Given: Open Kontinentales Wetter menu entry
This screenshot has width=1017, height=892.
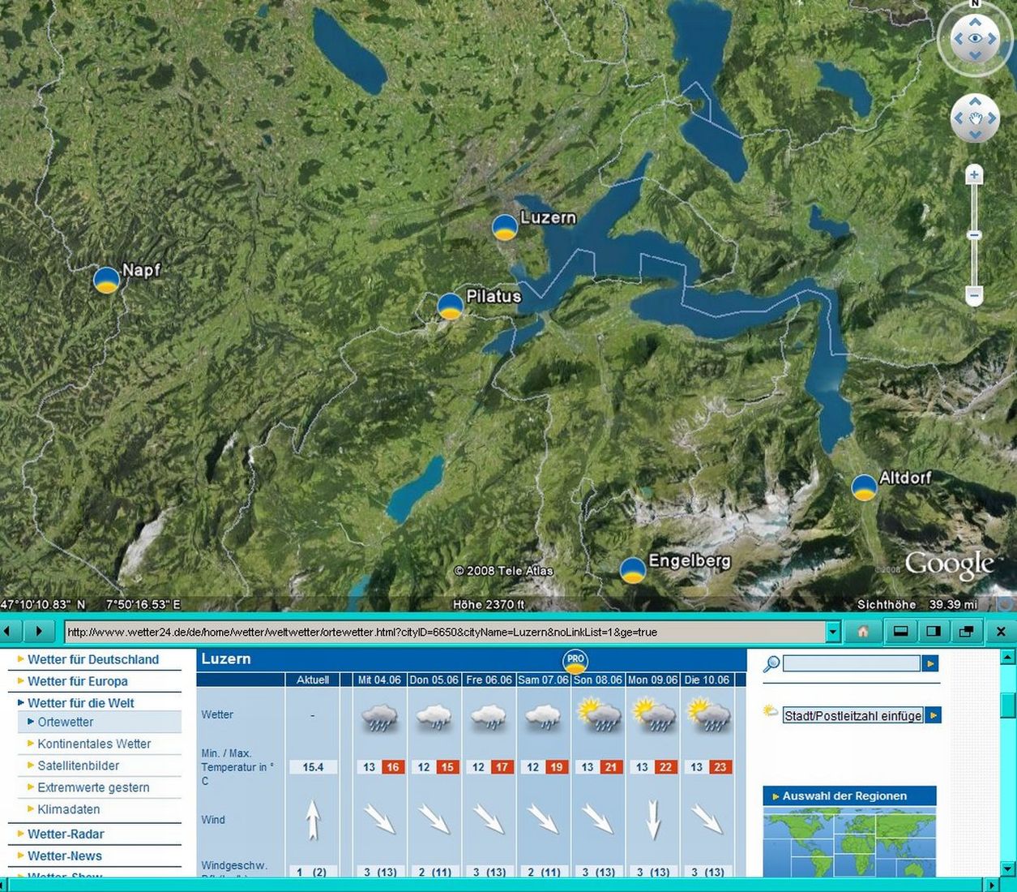Looking at the screenshot, I should click(x=94, y=744).
